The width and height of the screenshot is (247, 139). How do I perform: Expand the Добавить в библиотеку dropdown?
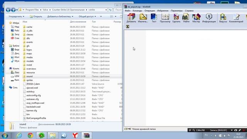click(x=60, y=16)
